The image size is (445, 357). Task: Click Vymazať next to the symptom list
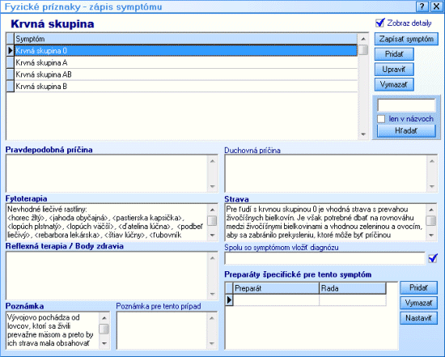(394, 84)
